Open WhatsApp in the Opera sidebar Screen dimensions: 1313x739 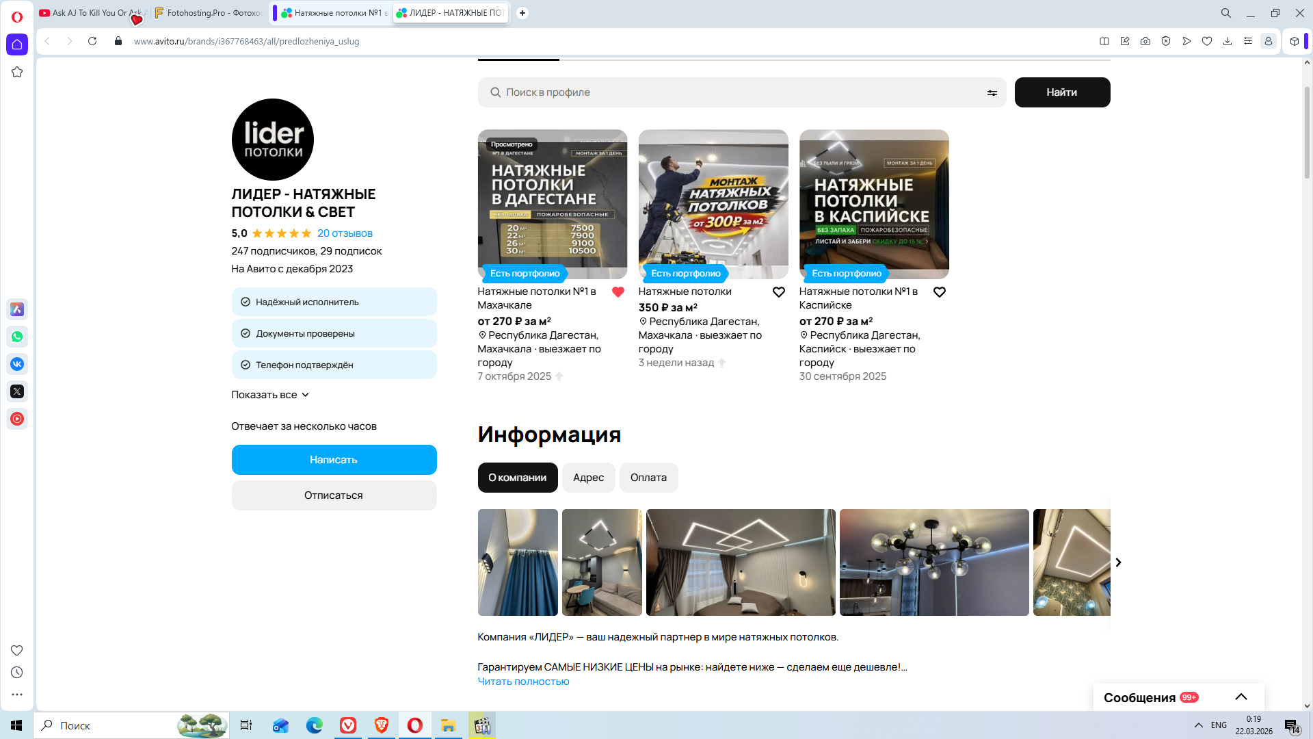tap(17, 337)
